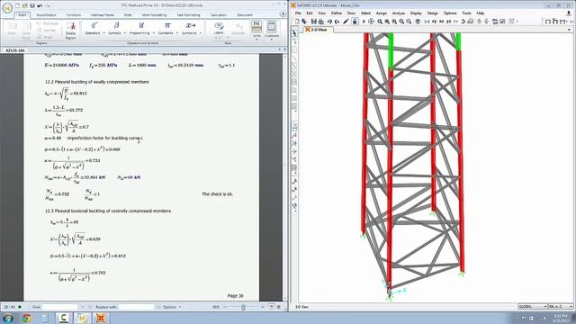
Task: Open SAP2000 Define menu
Action: 337,13
